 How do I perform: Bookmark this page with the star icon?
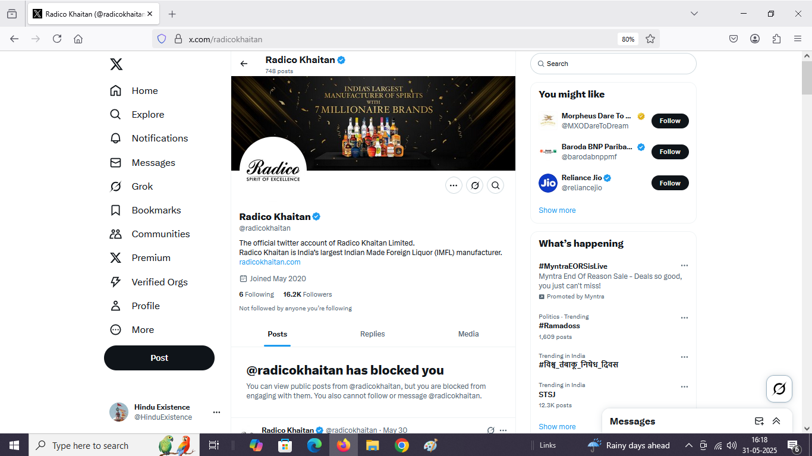(650, 39)
